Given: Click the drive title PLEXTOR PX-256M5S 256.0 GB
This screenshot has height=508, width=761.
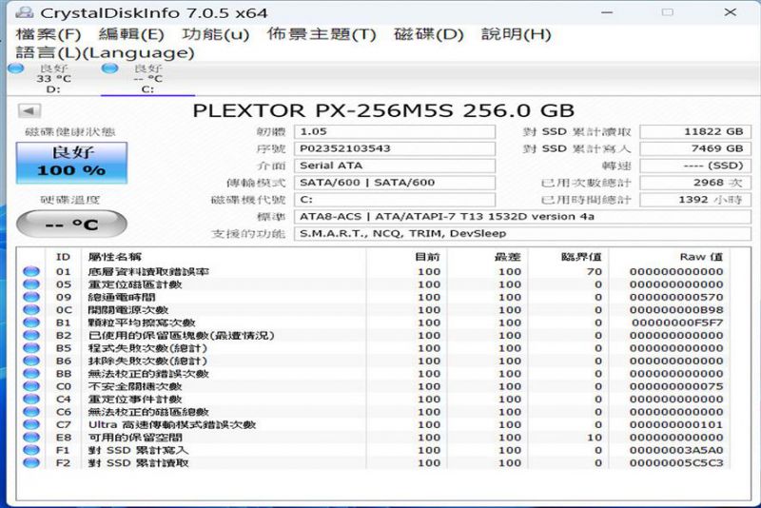Looking at the screenshot, I should pos(383,110).
